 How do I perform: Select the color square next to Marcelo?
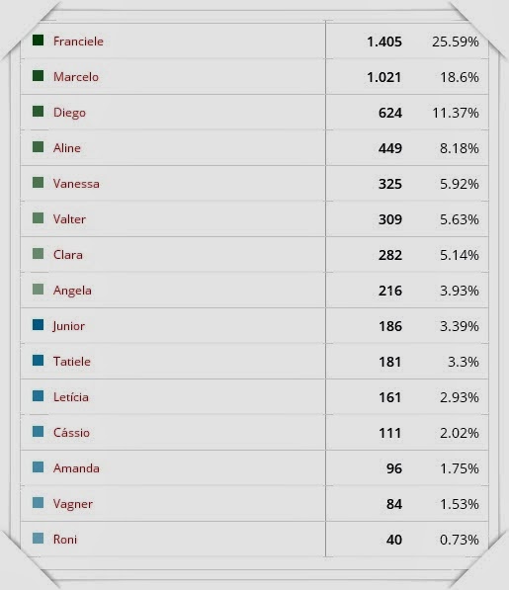click(38, 76)
